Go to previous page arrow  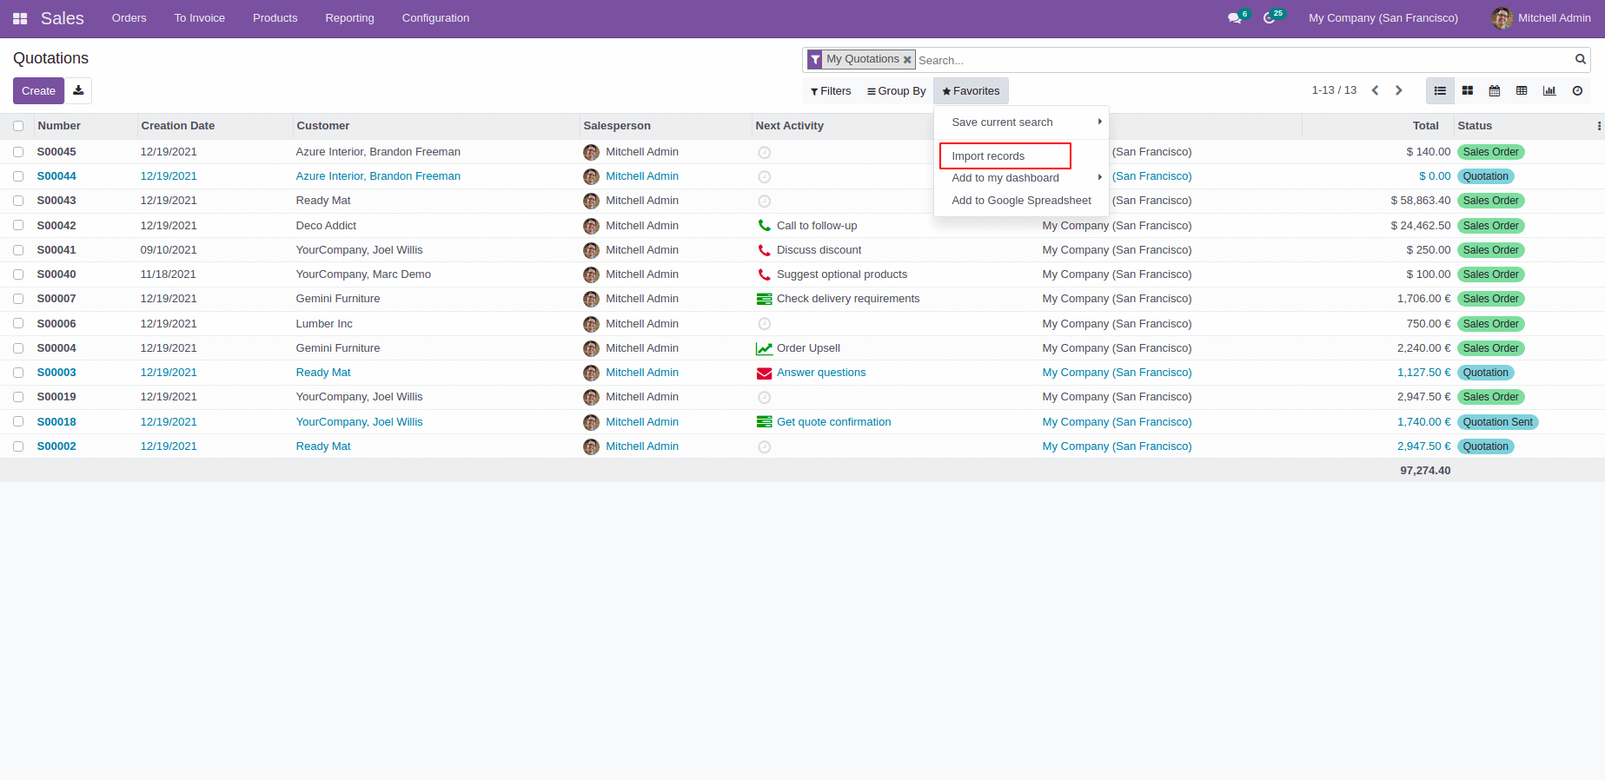pyautogui.click(x=1375, y=90)
